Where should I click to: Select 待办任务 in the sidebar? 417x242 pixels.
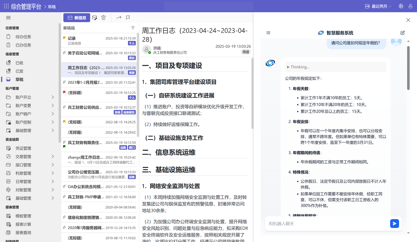pos(23,37)
